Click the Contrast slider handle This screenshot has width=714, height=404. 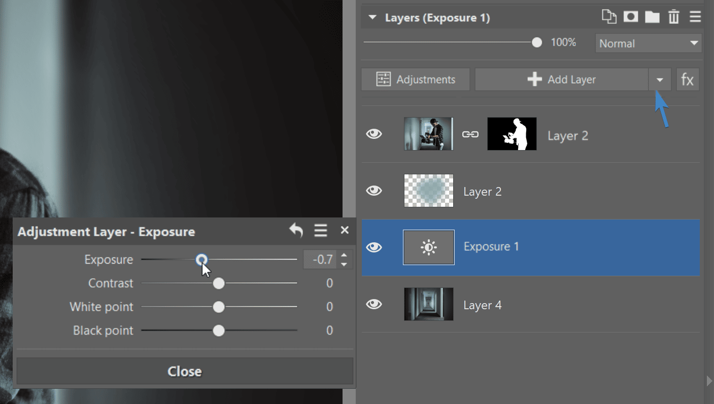click(x=219, y=283)
